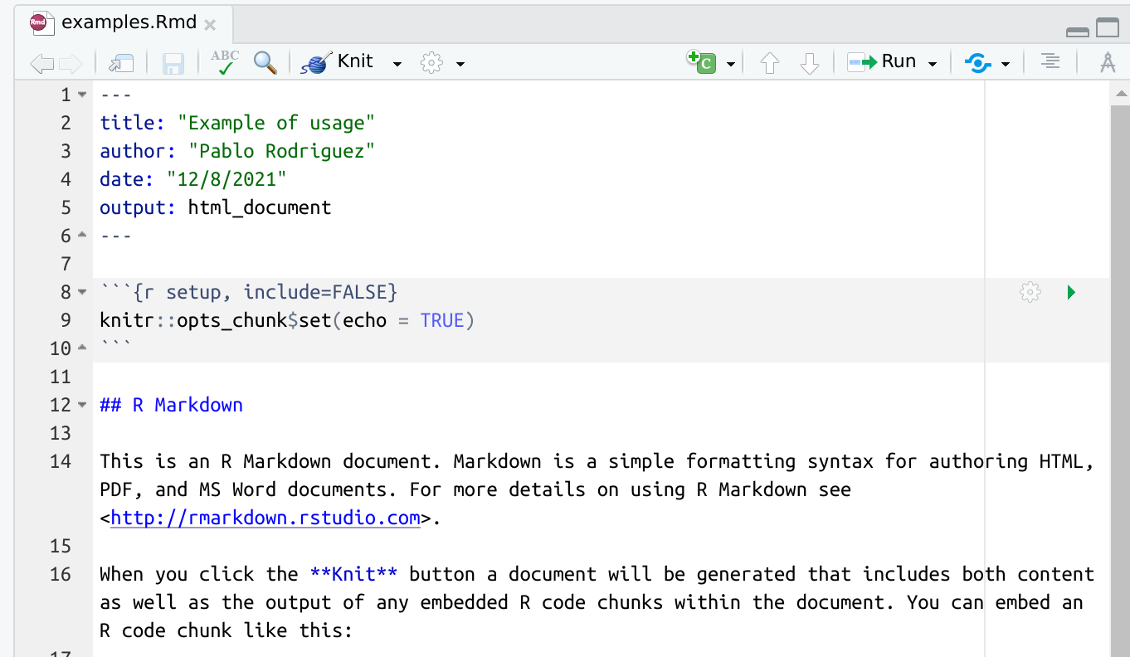Click the show in new window icon
This screenshot has height=657, width=1130.
coord(121,63)
